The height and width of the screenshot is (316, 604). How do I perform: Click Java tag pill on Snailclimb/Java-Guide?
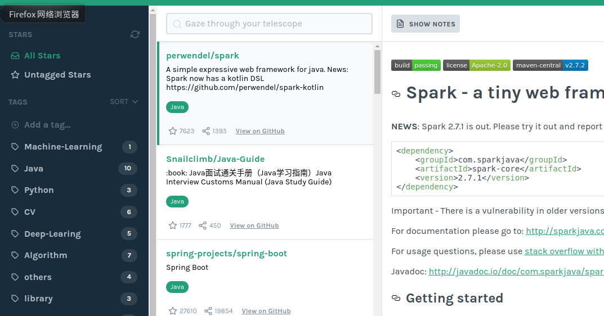[177, 201]
